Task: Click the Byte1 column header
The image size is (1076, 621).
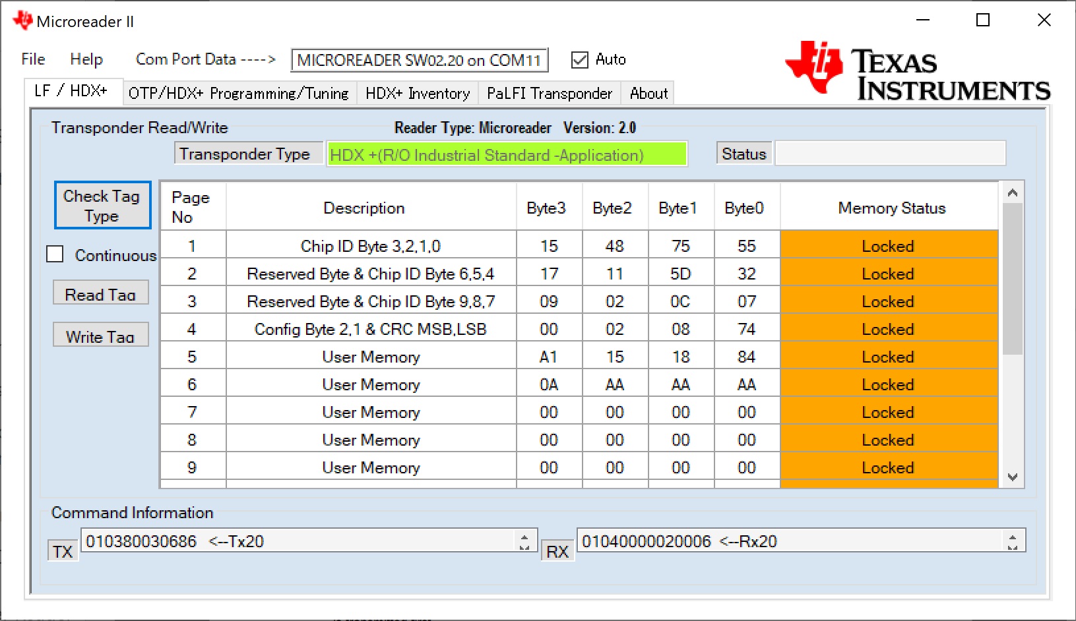Action: (x=681, y=208)
